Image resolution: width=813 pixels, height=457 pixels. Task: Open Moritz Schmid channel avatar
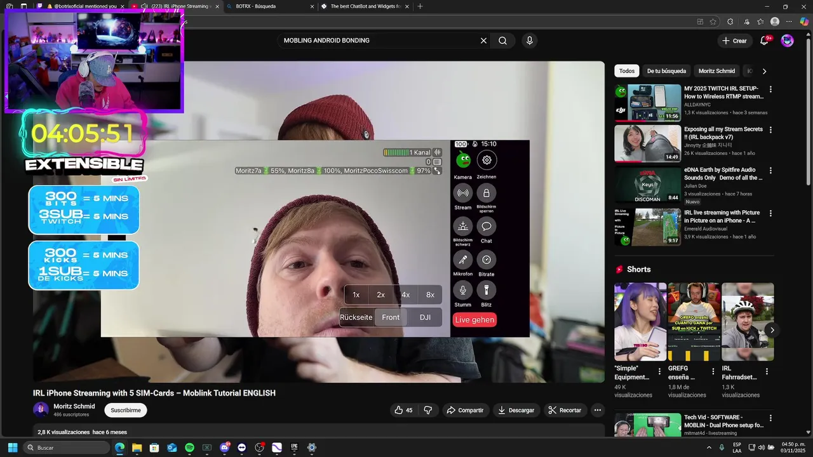click(x=41, y=410)
